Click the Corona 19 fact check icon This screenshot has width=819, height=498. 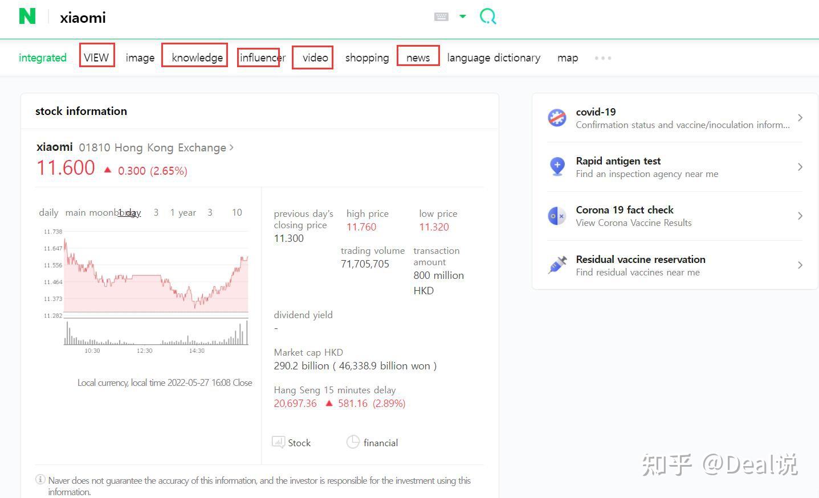557,216
